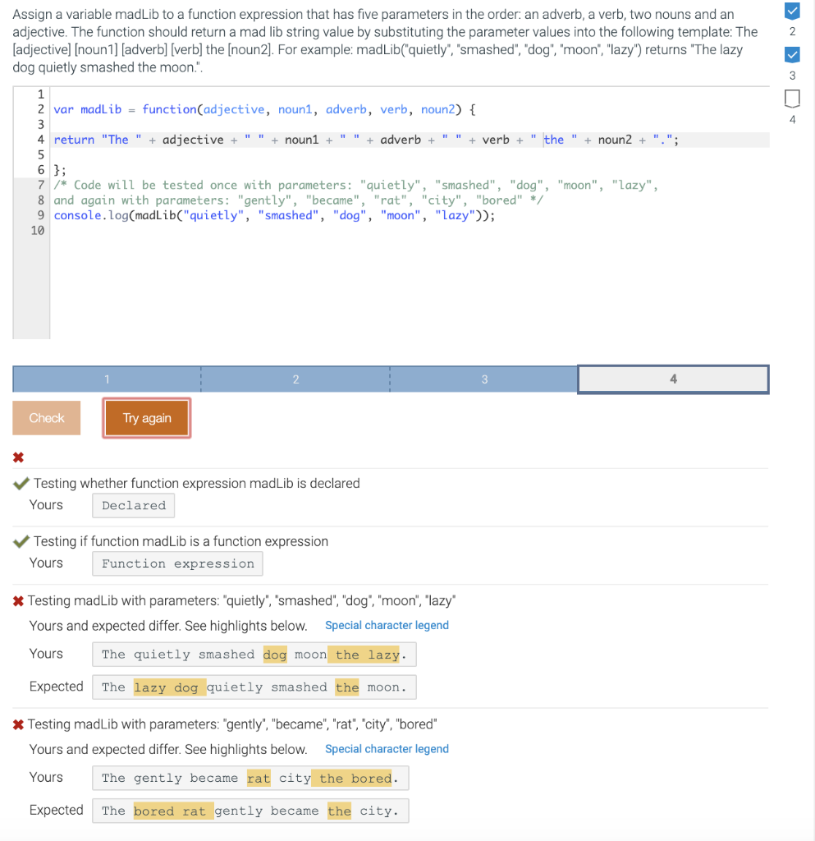The image size is (815, 841).
Task: Uncheck the completed checkbox for activity 2
Action: [x=791, y=11]
